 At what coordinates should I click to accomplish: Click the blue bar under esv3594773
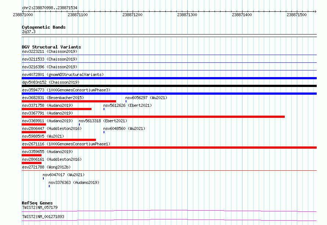tap(169, 94)
